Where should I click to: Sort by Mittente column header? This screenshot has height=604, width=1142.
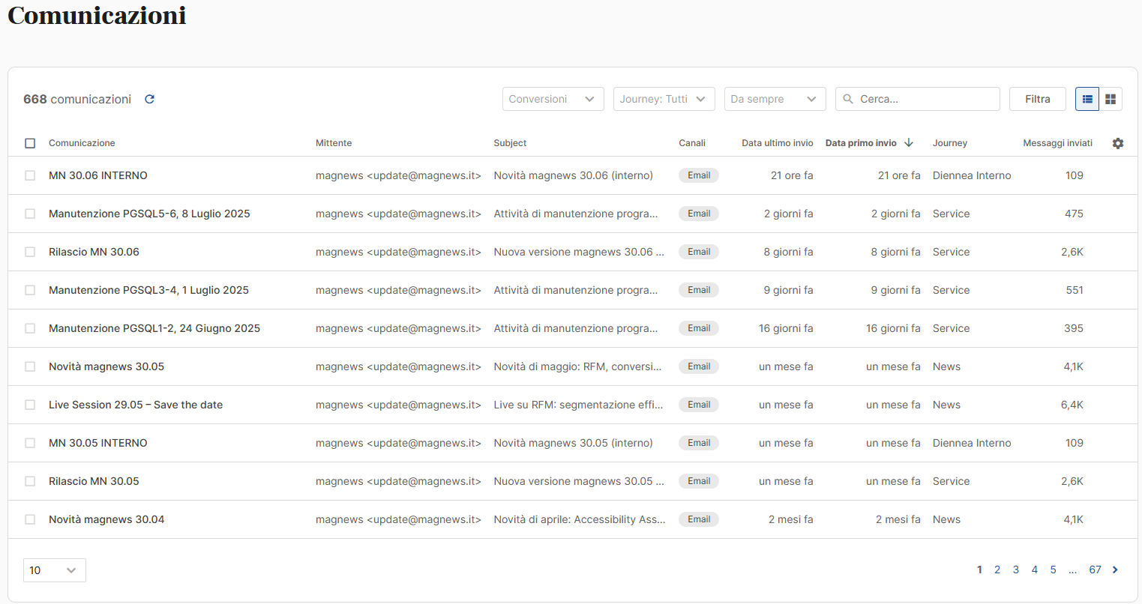(334, 143)
